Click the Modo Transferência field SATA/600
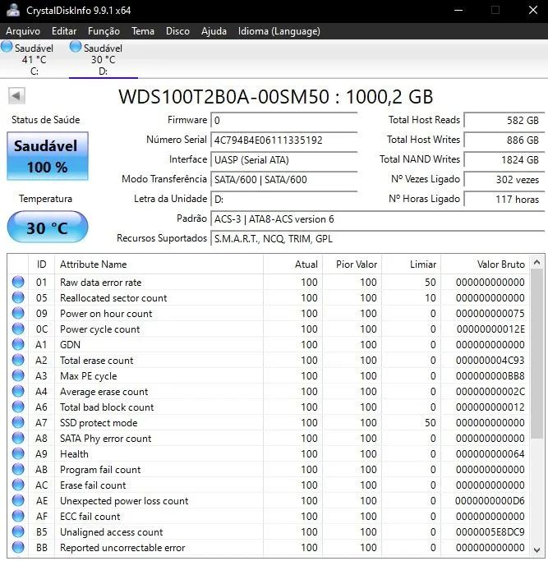This screenshot has height=561, width=548. 284,180
